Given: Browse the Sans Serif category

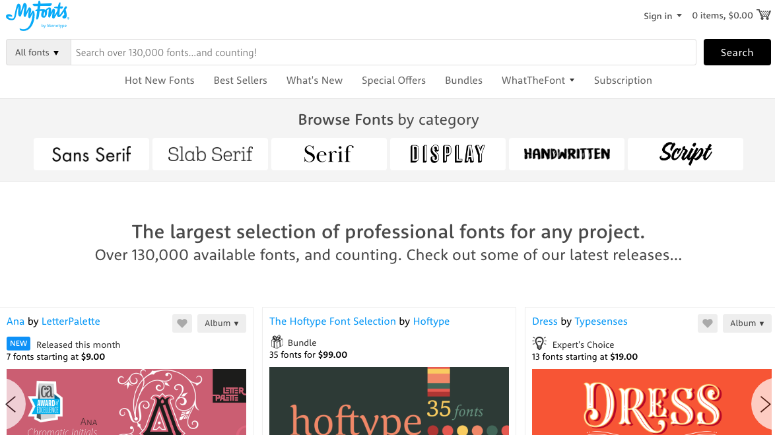Looking at the screenshot, I should point(92,154).
